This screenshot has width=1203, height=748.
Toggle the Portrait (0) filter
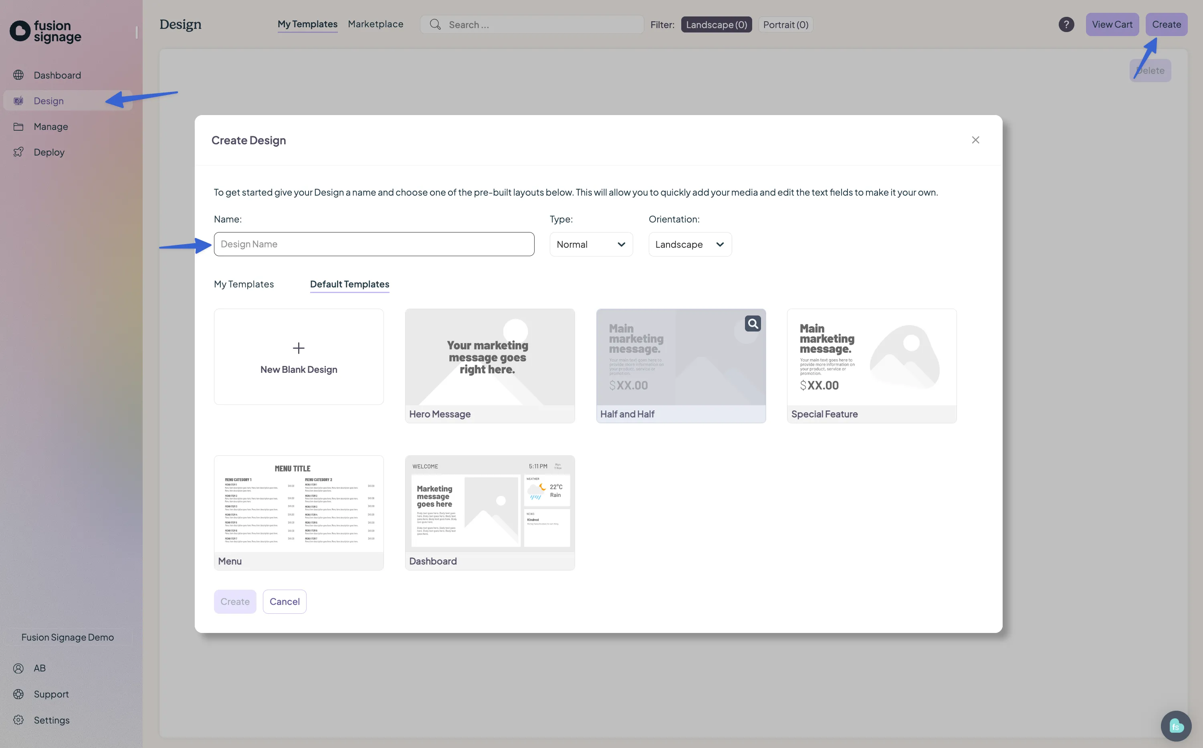coord(785,24)
